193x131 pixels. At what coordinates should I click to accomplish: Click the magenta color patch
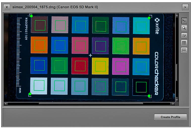coord(121,66)
